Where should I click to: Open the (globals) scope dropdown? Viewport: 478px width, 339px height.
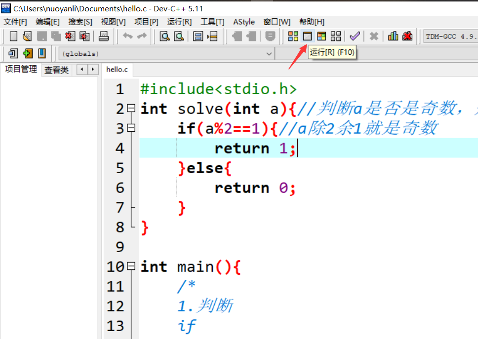pyautogui.click(x=166, y=54)
